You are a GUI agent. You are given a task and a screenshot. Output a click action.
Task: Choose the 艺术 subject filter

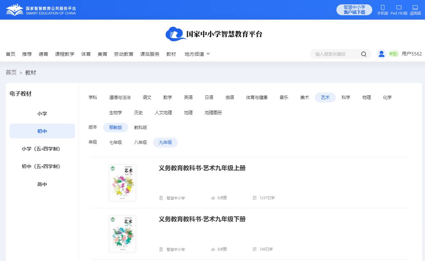pyautogui.click(x=325, y=97)
